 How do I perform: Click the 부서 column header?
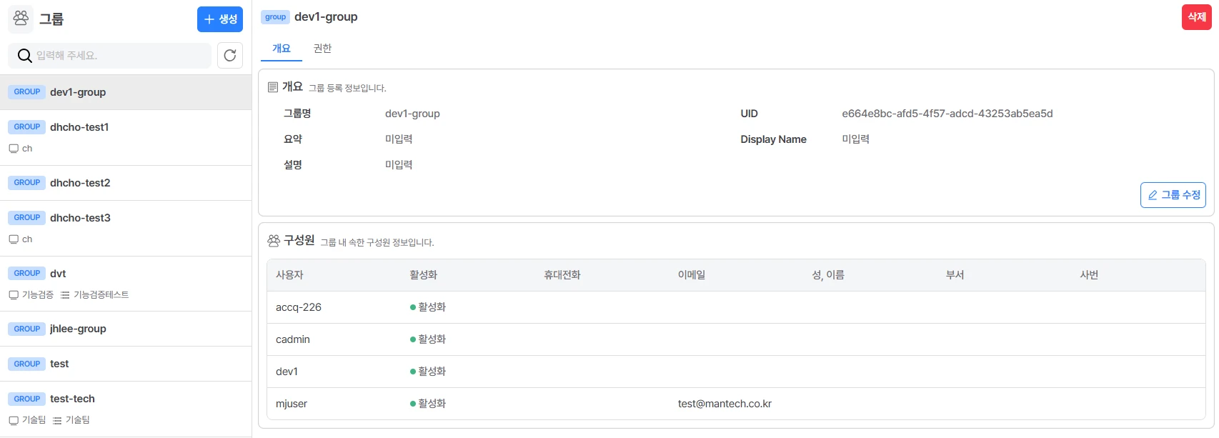click(x=955, y=275)
